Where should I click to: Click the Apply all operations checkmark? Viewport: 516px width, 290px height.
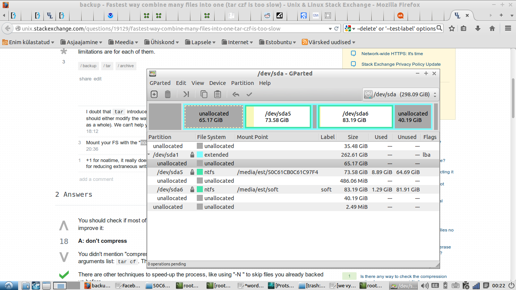[249, 94]
